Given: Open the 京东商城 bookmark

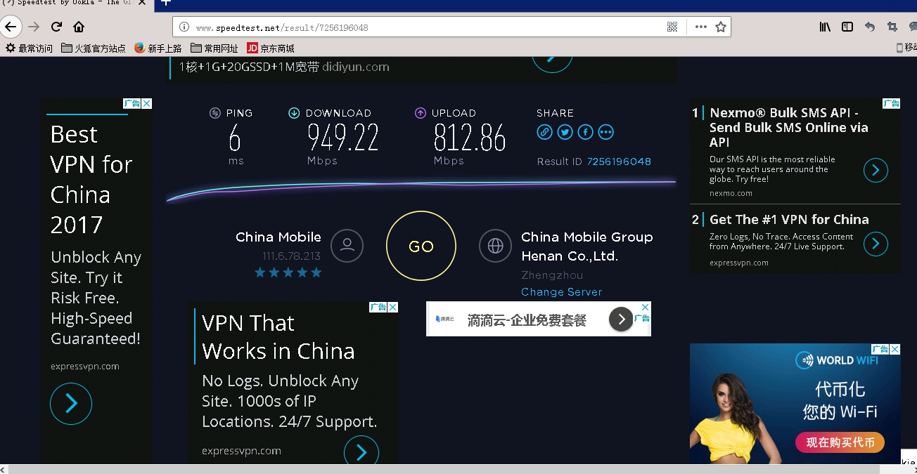Looking at the screenshot, I should point(271,48).
